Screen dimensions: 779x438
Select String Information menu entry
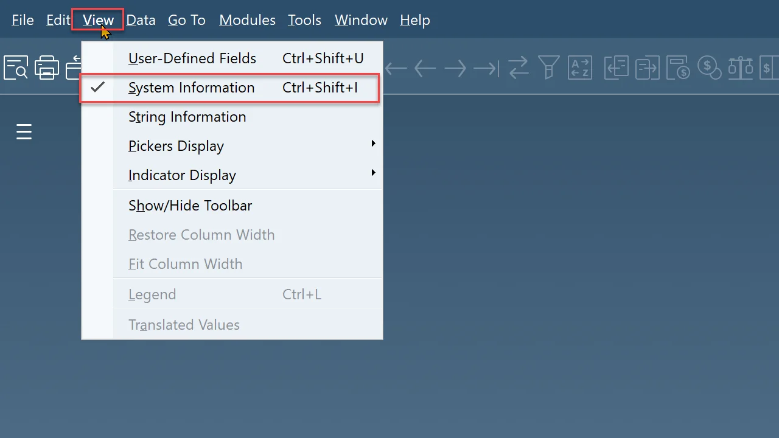point(187,117)
